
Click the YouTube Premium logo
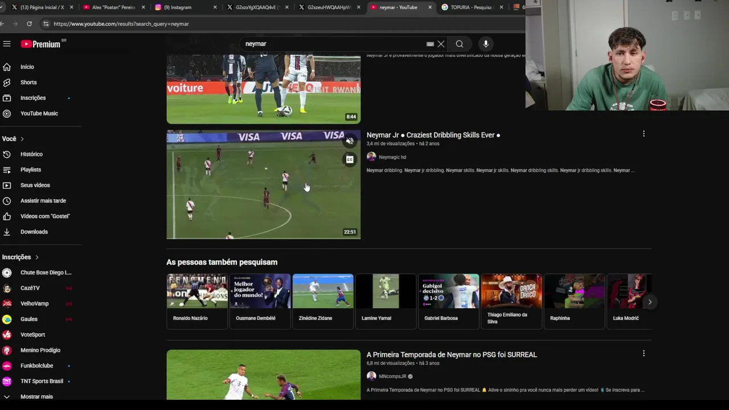click(40, 44)
